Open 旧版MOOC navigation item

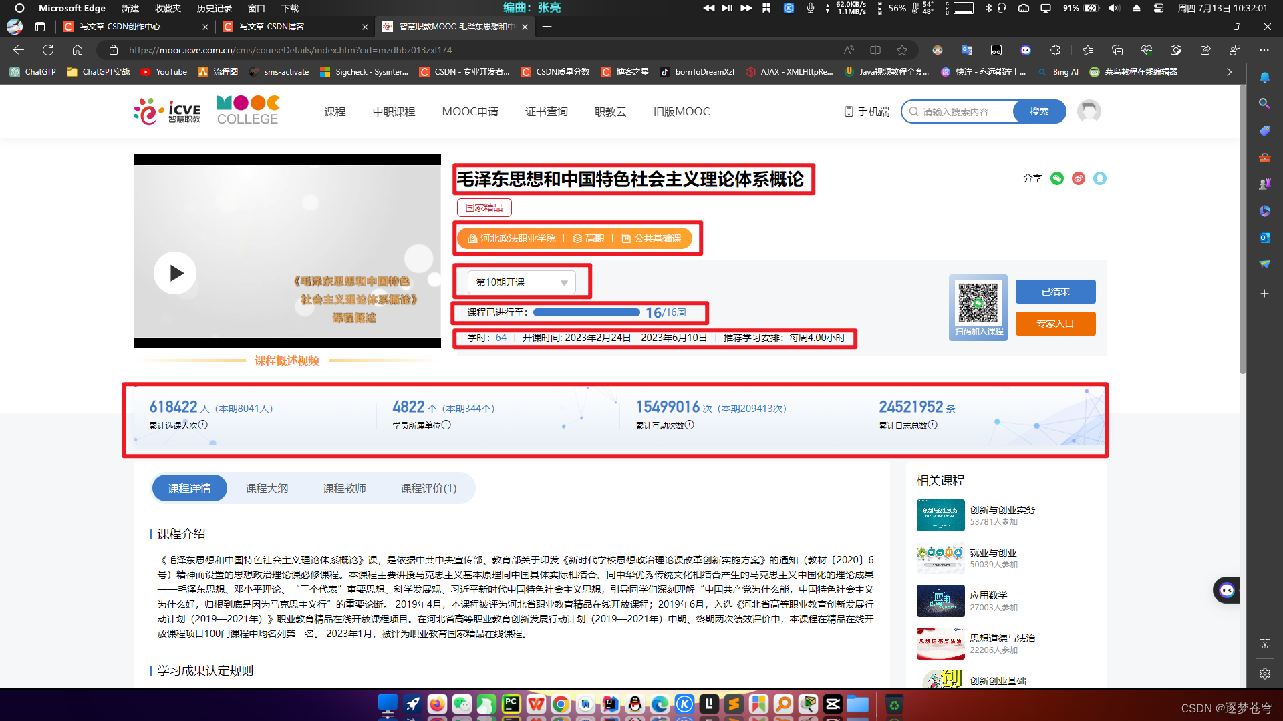(x=681, y=111)
